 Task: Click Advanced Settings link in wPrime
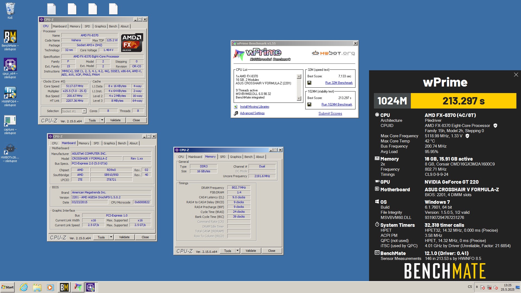pyautogui.click(x=252, y=113)
